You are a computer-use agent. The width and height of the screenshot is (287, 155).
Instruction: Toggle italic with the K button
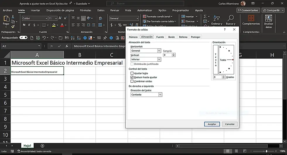29,25
